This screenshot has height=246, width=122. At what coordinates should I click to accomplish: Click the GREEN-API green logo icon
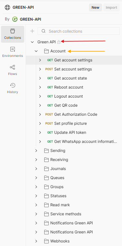pos(15,19)
